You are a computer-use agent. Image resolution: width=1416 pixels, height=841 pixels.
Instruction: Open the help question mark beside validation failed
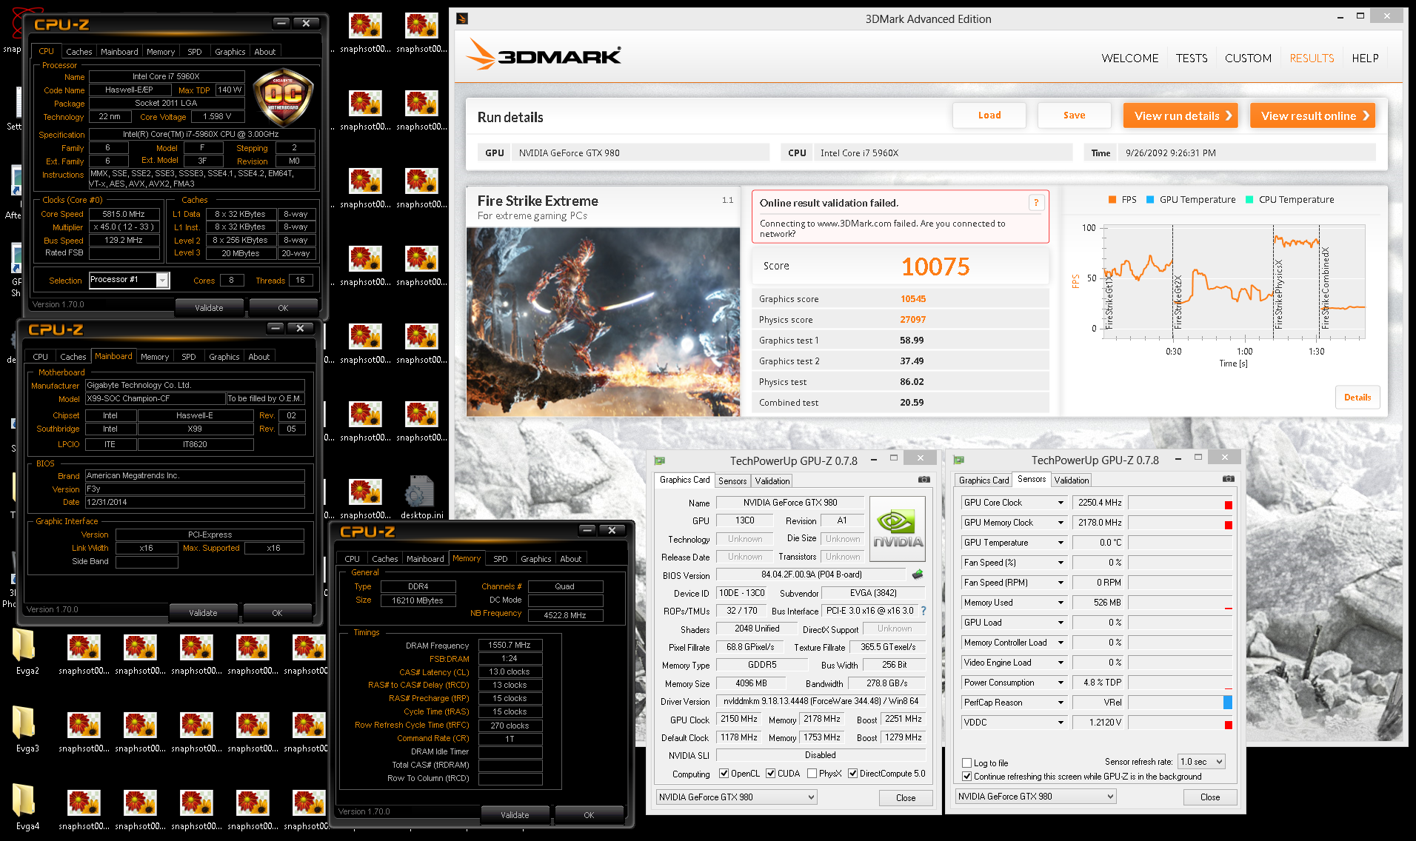(1036, 203)
